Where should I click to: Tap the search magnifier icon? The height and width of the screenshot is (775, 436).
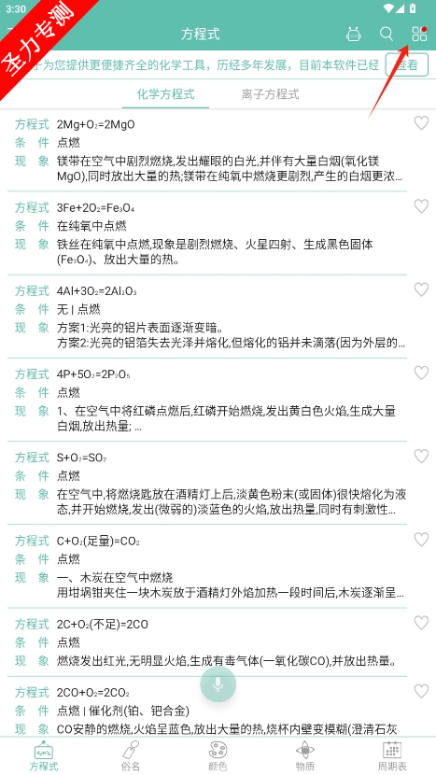coord(387,35)
